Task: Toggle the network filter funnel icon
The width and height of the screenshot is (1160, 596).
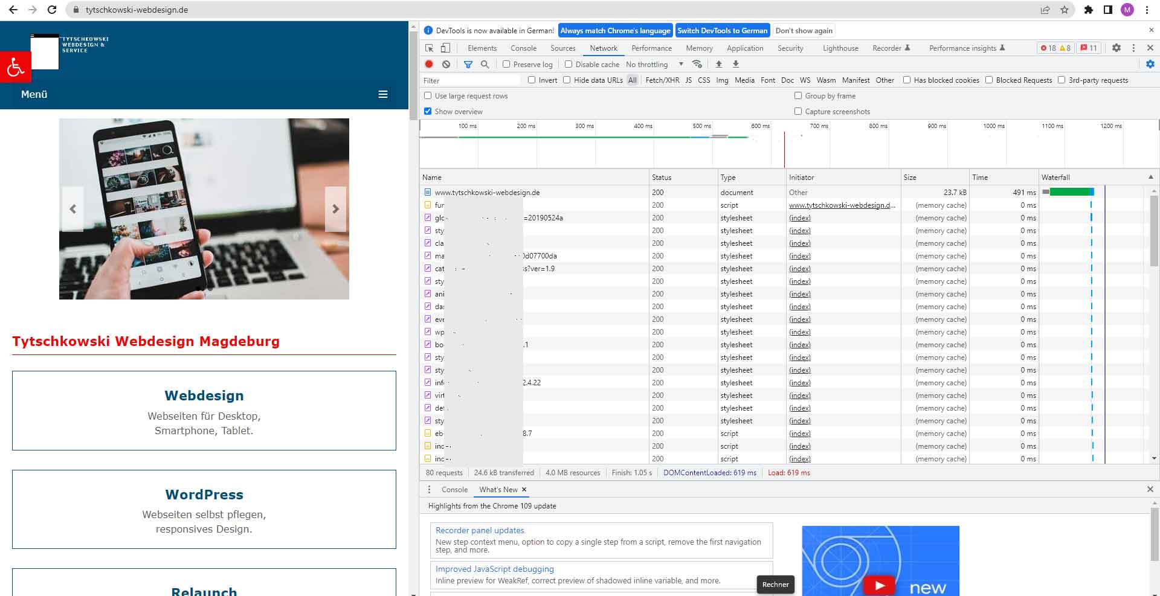Action: tap(468, 64)
